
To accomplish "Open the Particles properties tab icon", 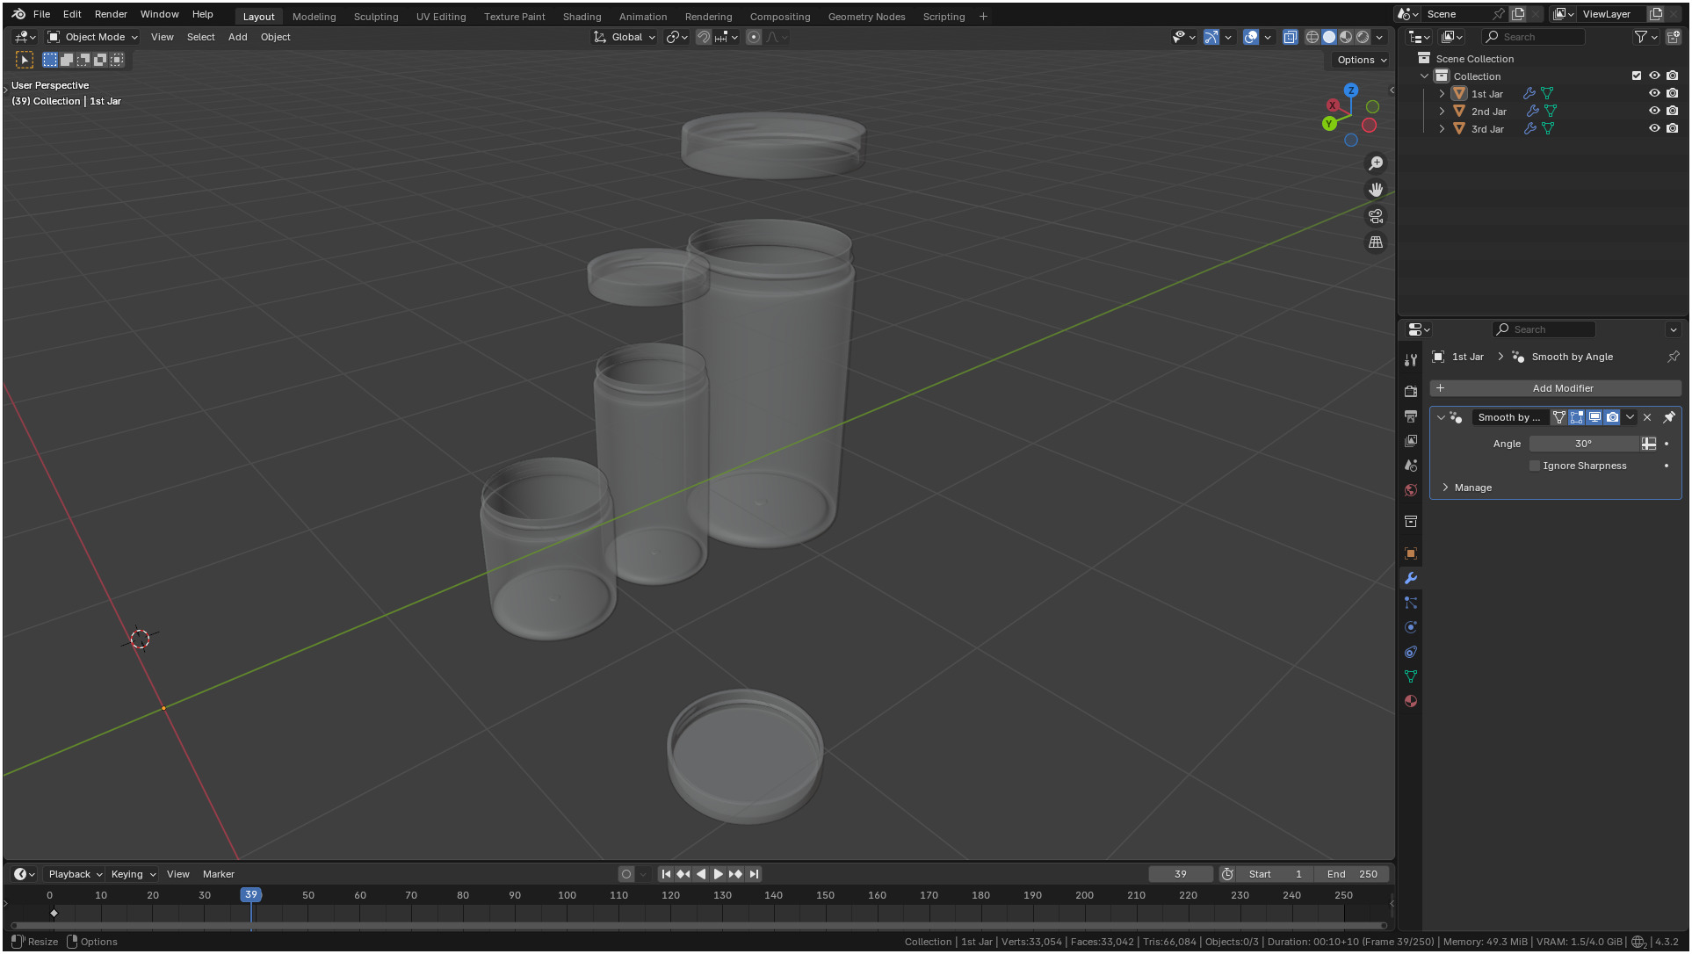I will pyautogui.click(x=1411, y=603).
